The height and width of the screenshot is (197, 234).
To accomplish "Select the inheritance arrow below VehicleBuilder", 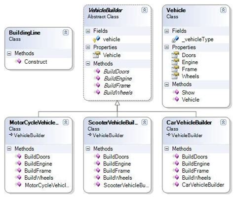I will click(x=117, y=103).
